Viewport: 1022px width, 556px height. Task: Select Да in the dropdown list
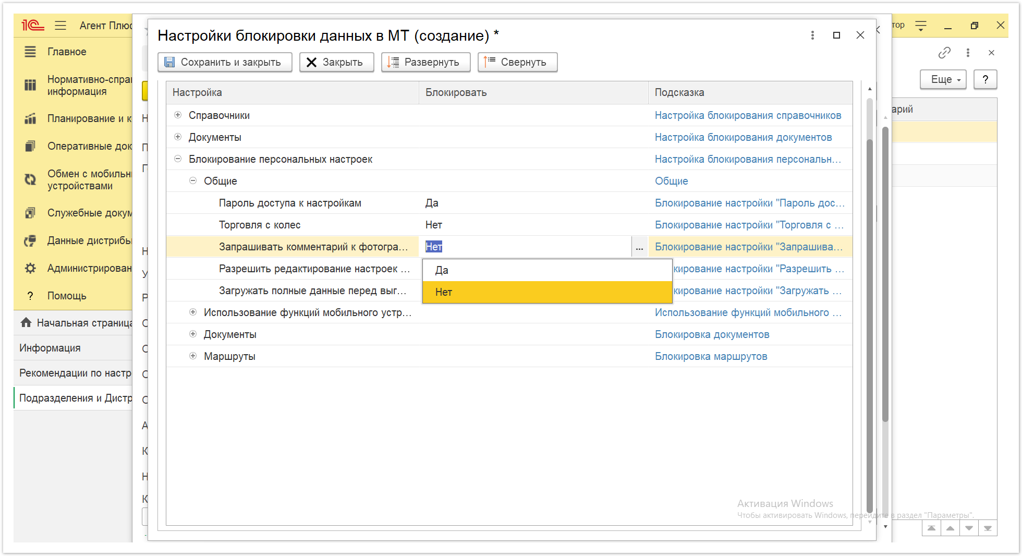[547, 270]
